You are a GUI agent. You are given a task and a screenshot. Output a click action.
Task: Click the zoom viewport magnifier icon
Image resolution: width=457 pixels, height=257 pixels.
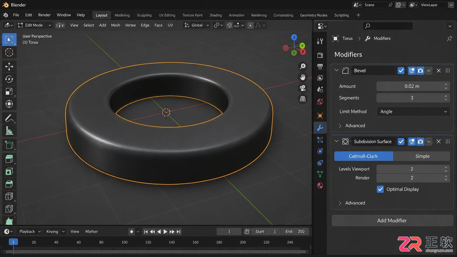(x=303, y=66)
